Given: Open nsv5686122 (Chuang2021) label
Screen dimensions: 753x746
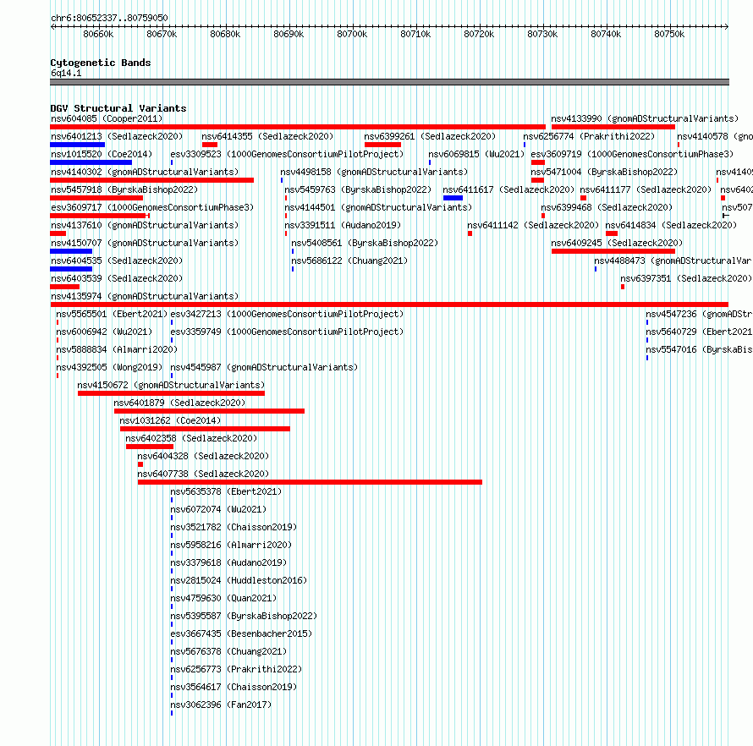Looking at the screenshot, I should click(x=349, y=261).
